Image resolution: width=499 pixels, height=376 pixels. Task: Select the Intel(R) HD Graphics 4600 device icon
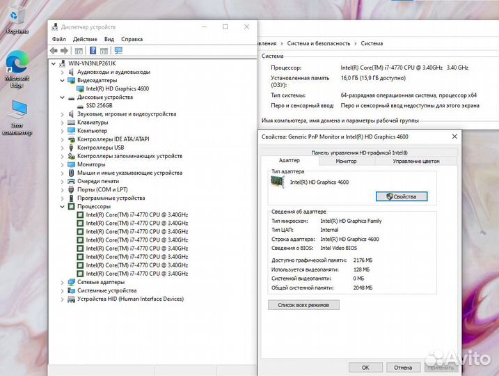[80, 89]
